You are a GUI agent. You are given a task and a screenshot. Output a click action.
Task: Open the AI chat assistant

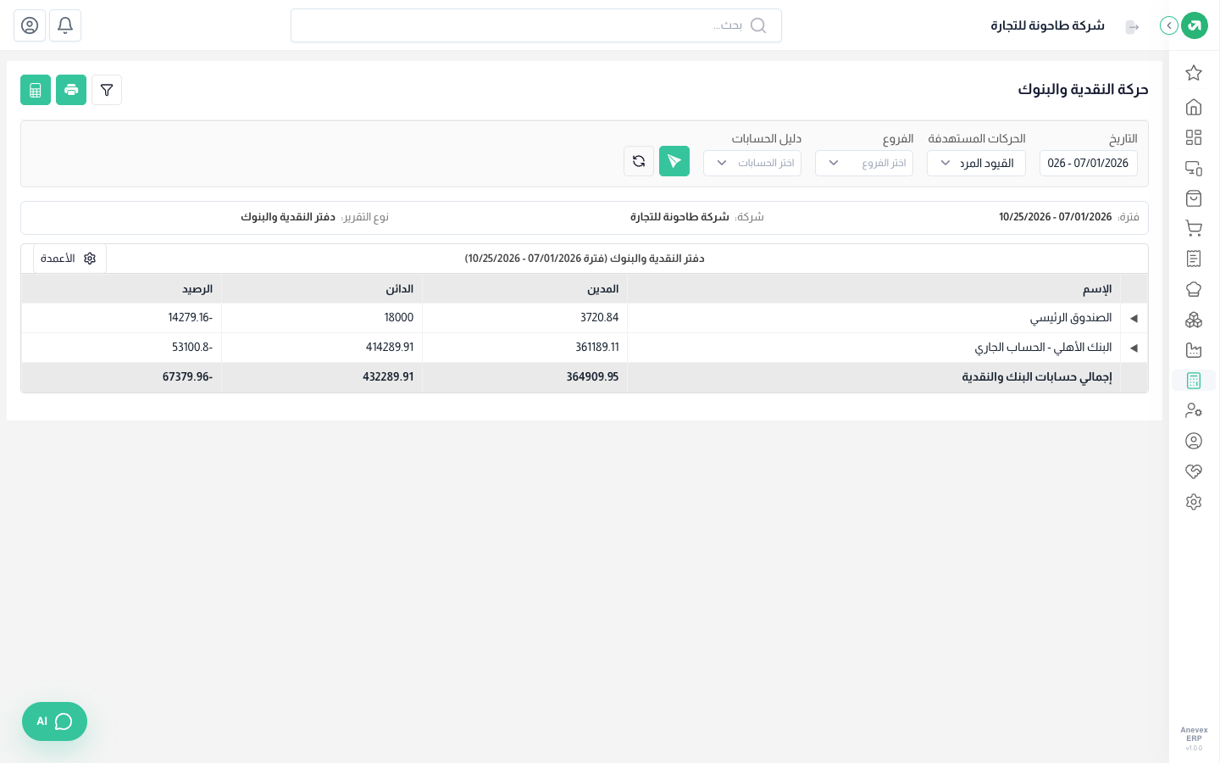(54, 721)
